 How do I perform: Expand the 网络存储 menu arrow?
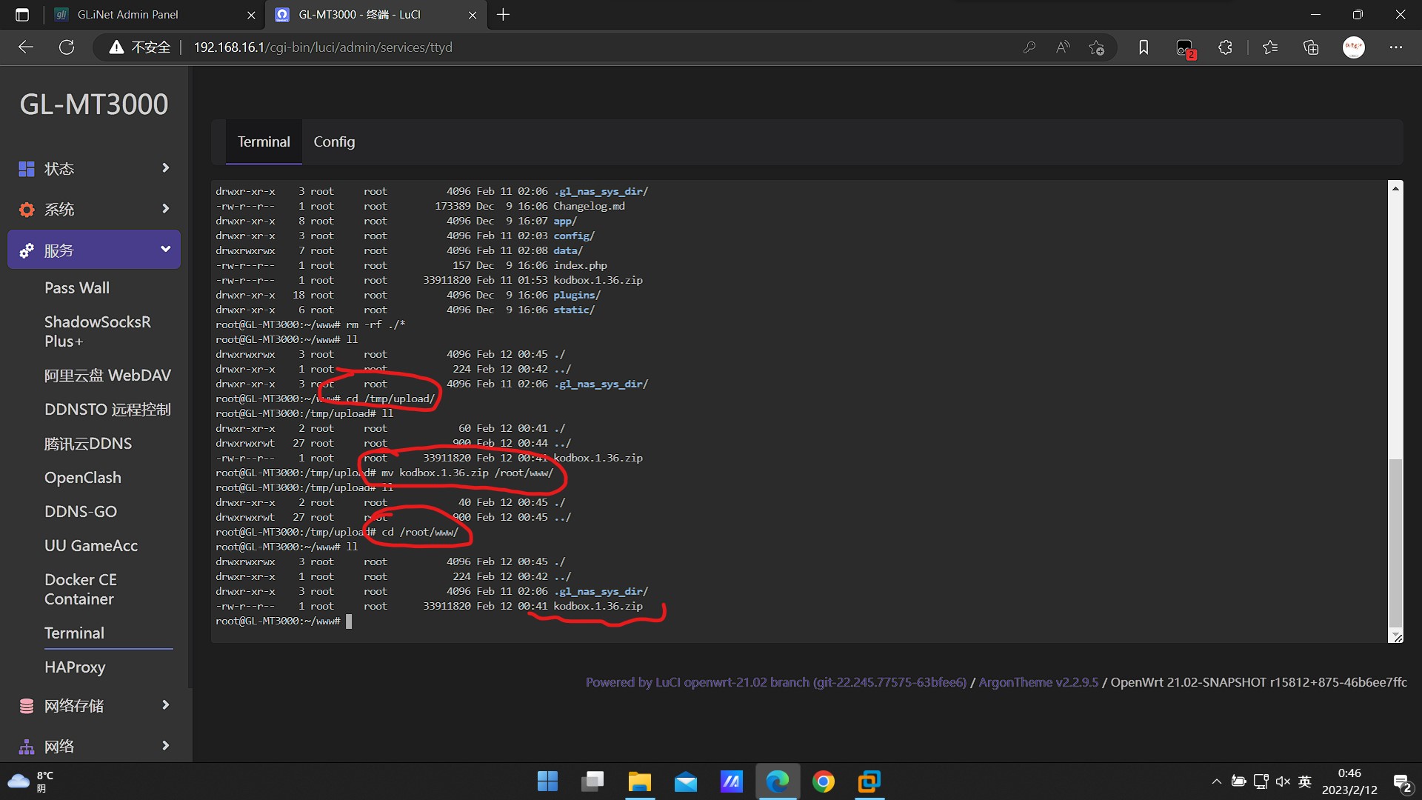pos(165,705)
